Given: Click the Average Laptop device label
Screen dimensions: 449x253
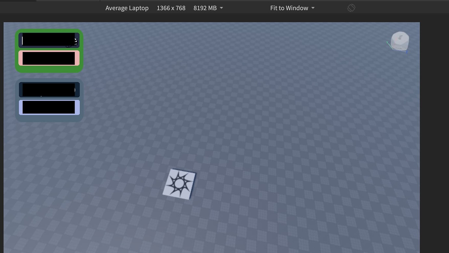Looking at the screenshot, I should pyautogui.click(x=127, y=7).
